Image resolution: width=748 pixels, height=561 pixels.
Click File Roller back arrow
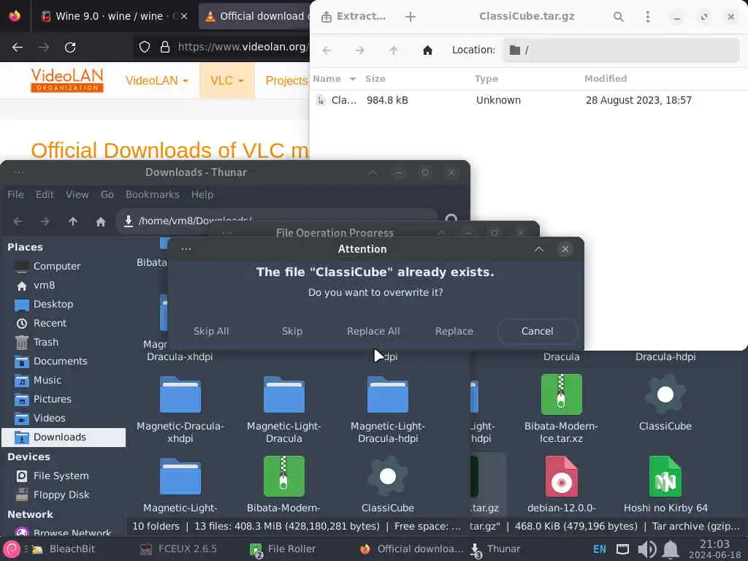(327, 50)
